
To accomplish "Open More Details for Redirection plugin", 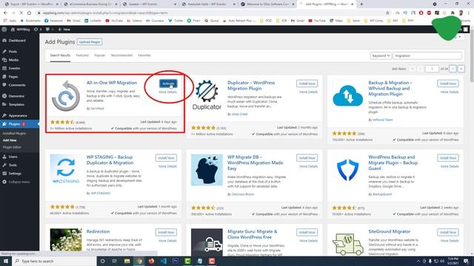I will tap(167, 241).
